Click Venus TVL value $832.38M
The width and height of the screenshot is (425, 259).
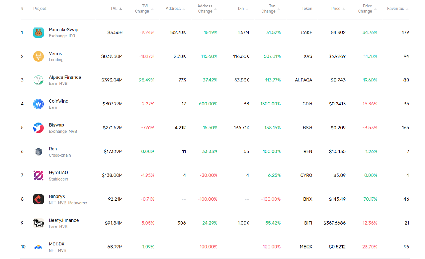[x=112, y=56]
